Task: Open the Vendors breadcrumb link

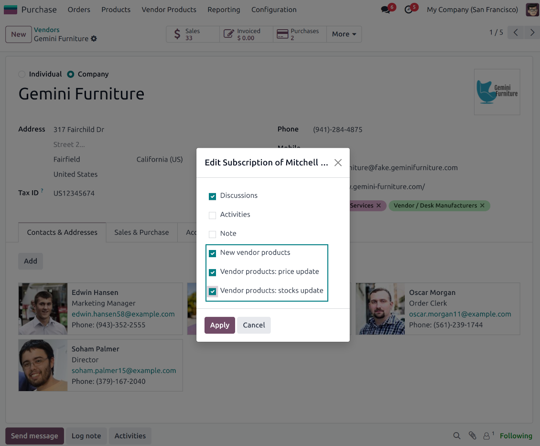Action: coord(47,29)
